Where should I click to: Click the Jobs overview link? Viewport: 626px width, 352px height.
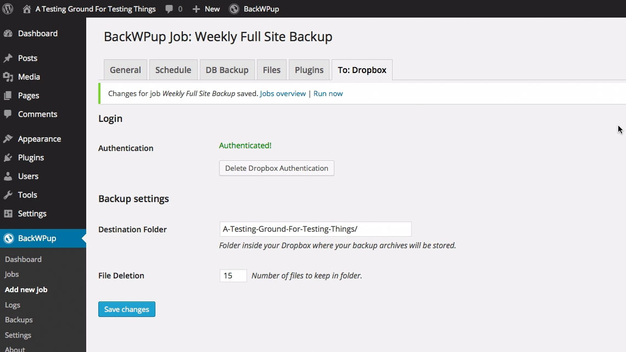pyautogui.click(x=283, y=93)
